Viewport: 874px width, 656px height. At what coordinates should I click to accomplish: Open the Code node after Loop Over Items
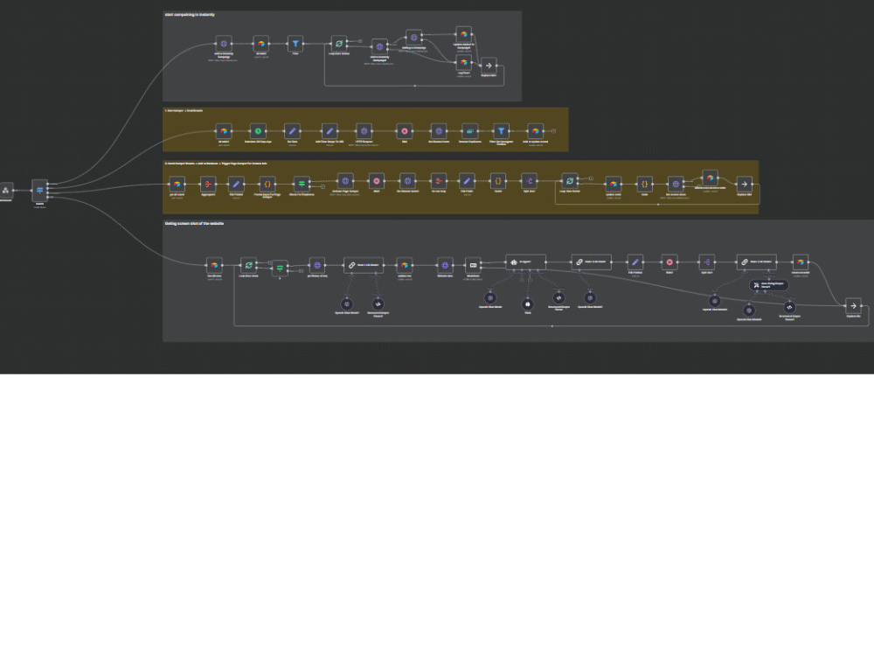click(x=644, y=184)
